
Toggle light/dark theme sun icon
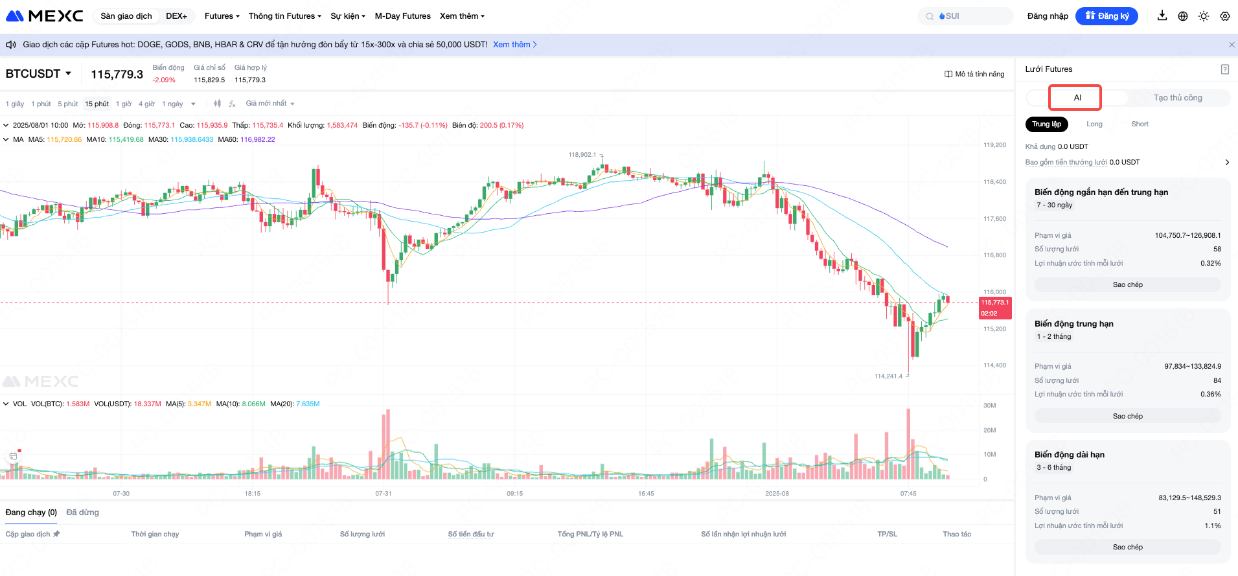tap(1204, 16)
